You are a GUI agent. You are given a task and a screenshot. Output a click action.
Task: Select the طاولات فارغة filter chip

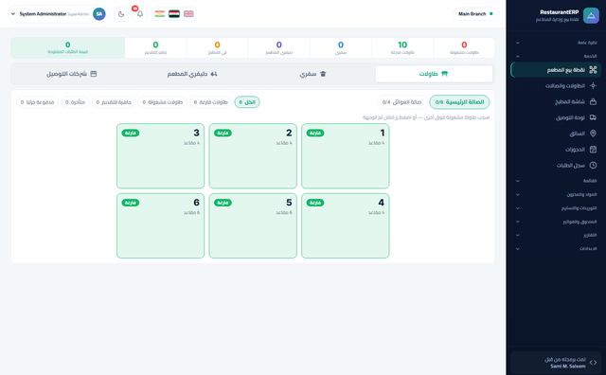coord(210,102)
